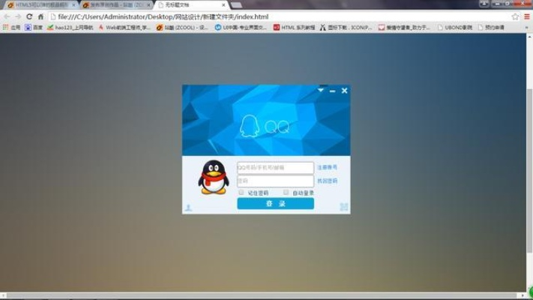Click the 密码 password input field
Image resolution: width=533 pixels, height=300 pixels.
pos(275,181)
